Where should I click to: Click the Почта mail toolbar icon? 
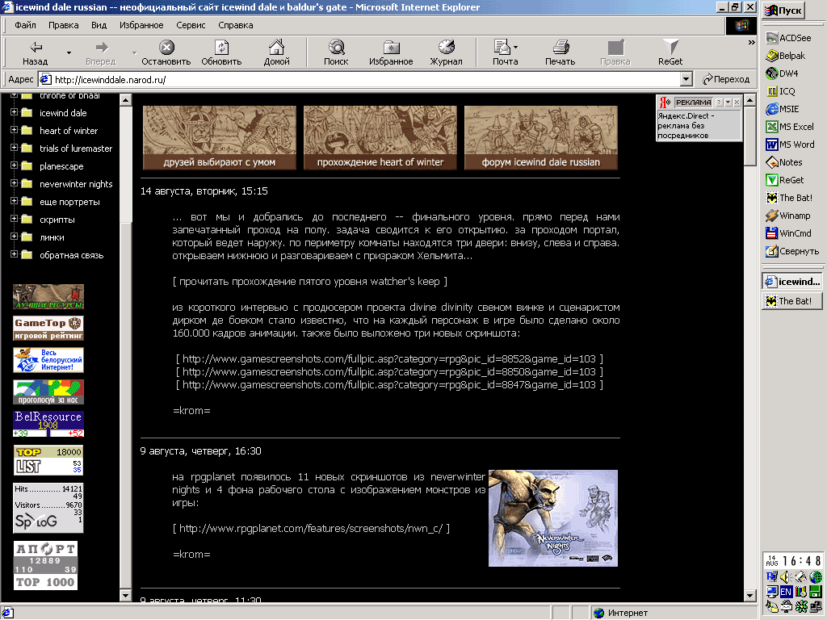502,53
